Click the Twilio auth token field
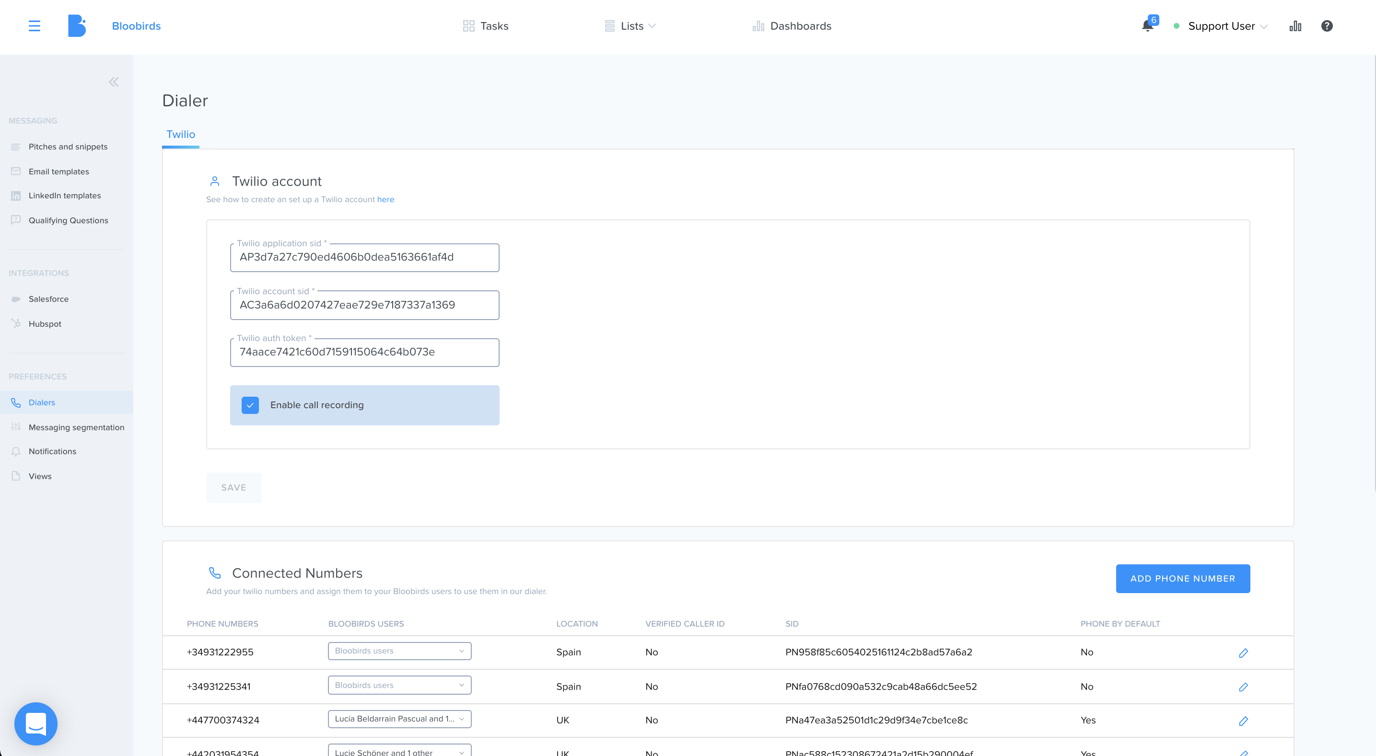This screenshot has width=1376, height=756. [365, 353]
